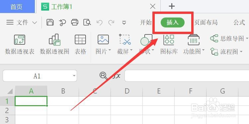Expand the 截屏 dropdown arrow
Screen dimensions: 249x124
(131, 50)
